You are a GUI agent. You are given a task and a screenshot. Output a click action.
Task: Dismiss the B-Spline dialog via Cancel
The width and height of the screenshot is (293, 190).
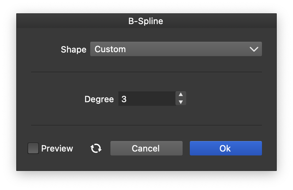[x=146, y=148]
